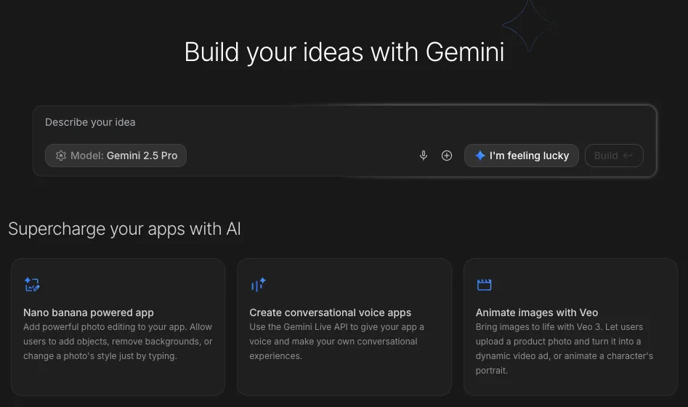Click the enter arrow icon in Build
The height and width of the screenshot is (407, 688).
point(628,156)
